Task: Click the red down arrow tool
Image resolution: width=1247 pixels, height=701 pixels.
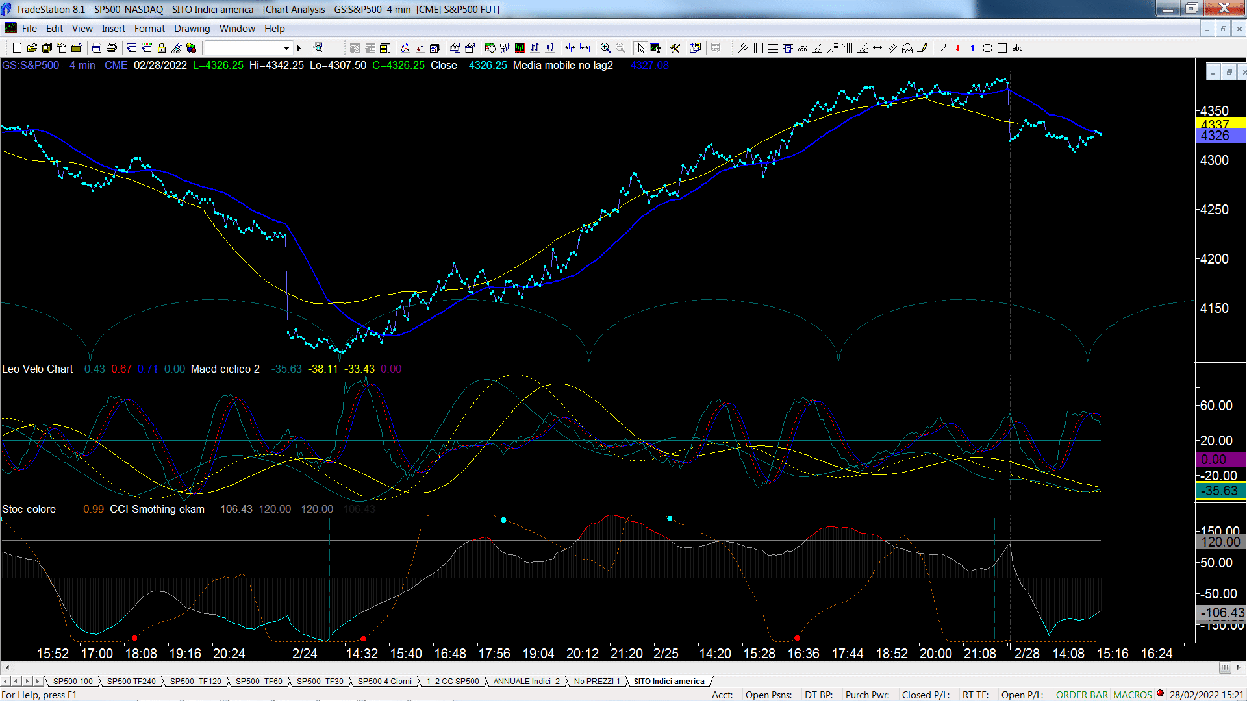Action: pos(957,48)
